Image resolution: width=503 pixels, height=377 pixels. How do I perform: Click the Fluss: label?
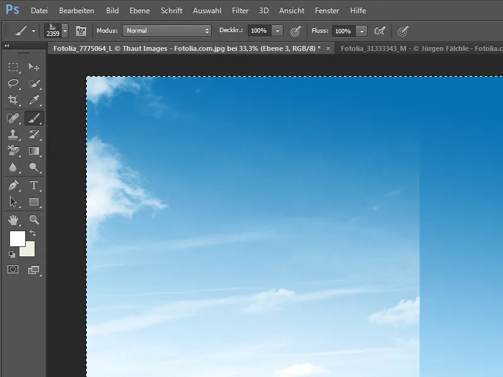point(320,30)
